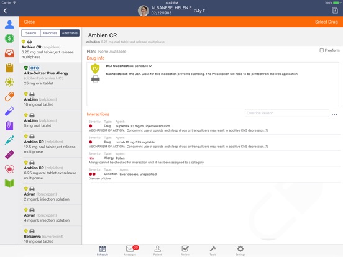Open the patient demographics person icon
The image size is (343, 257).
tap(9, 24)
